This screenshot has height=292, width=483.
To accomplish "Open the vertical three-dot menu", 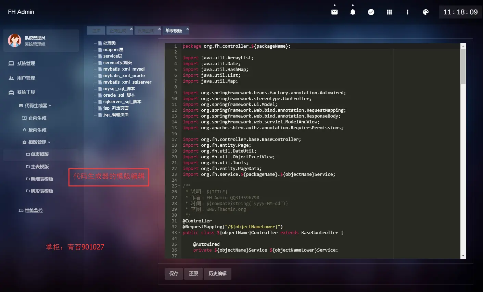I will click(x=407, y=12).
